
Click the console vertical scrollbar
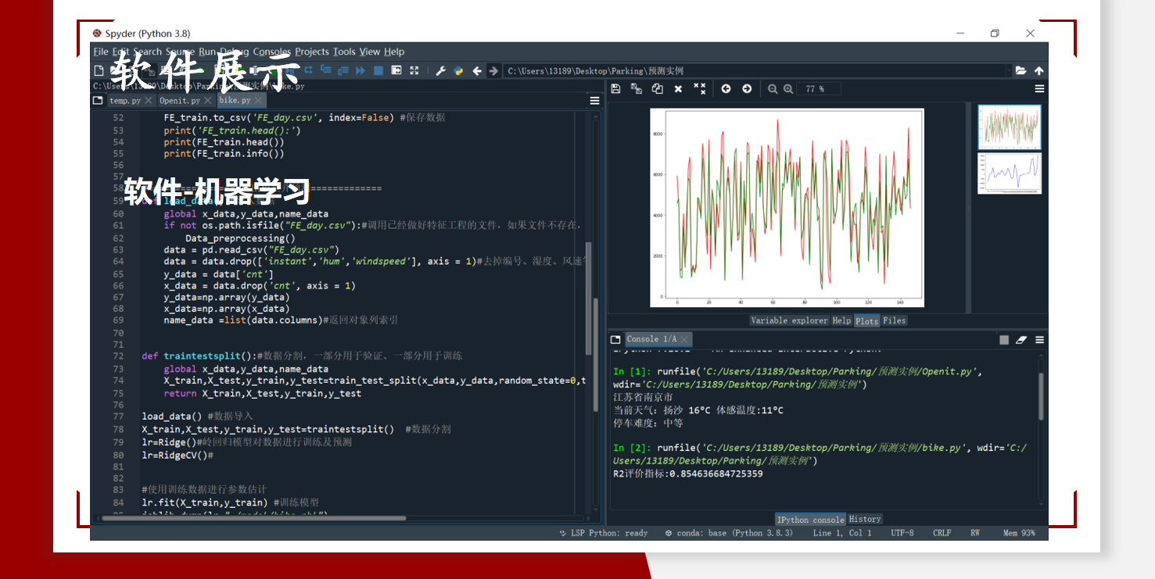tap(1041, 396)
